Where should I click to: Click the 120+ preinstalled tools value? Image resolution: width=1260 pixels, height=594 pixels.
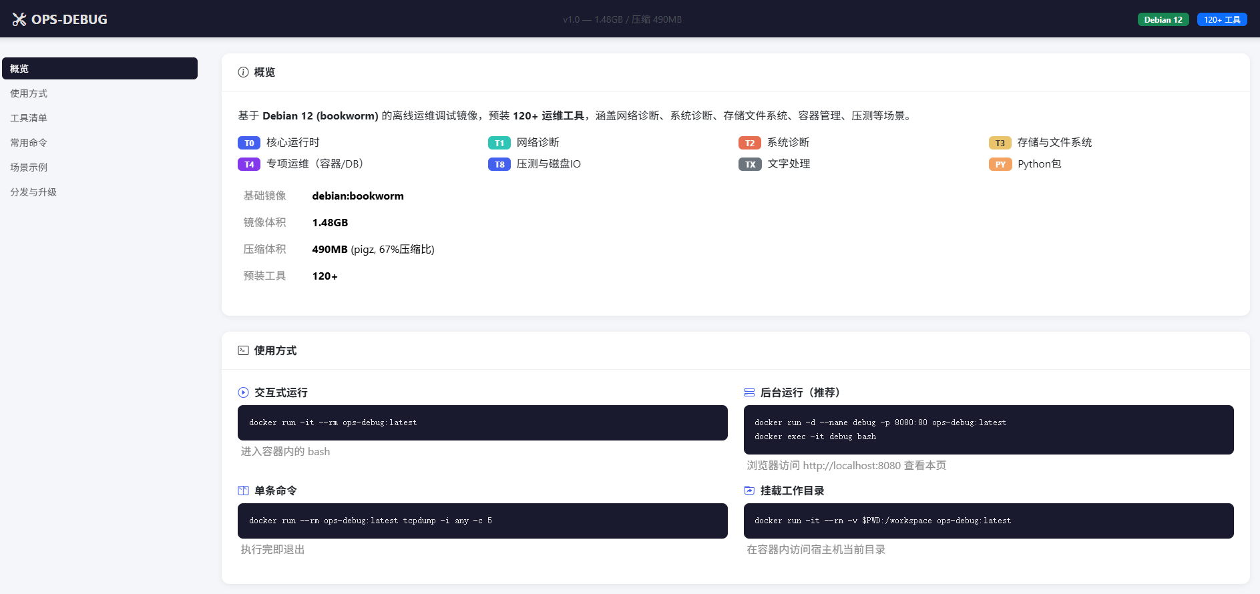(x=325, y=276)
